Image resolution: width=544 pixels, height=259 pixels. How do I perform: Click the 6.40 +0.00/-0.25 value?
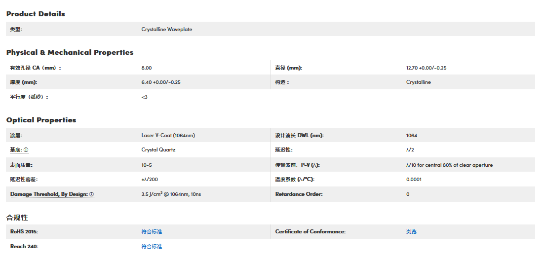[x=161, y=82]
